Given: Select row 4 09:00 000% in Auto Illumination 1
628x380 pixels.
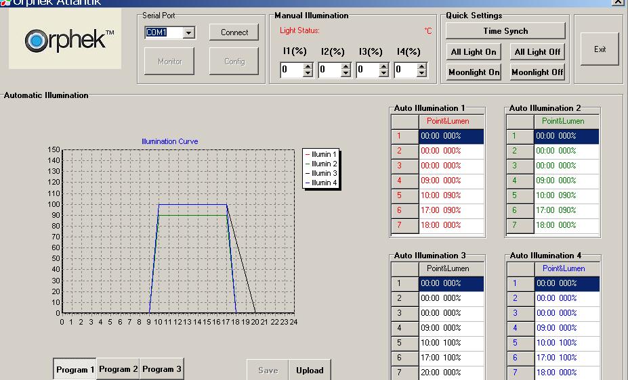Looking at the screenshot, I should [x=438, y=181].
